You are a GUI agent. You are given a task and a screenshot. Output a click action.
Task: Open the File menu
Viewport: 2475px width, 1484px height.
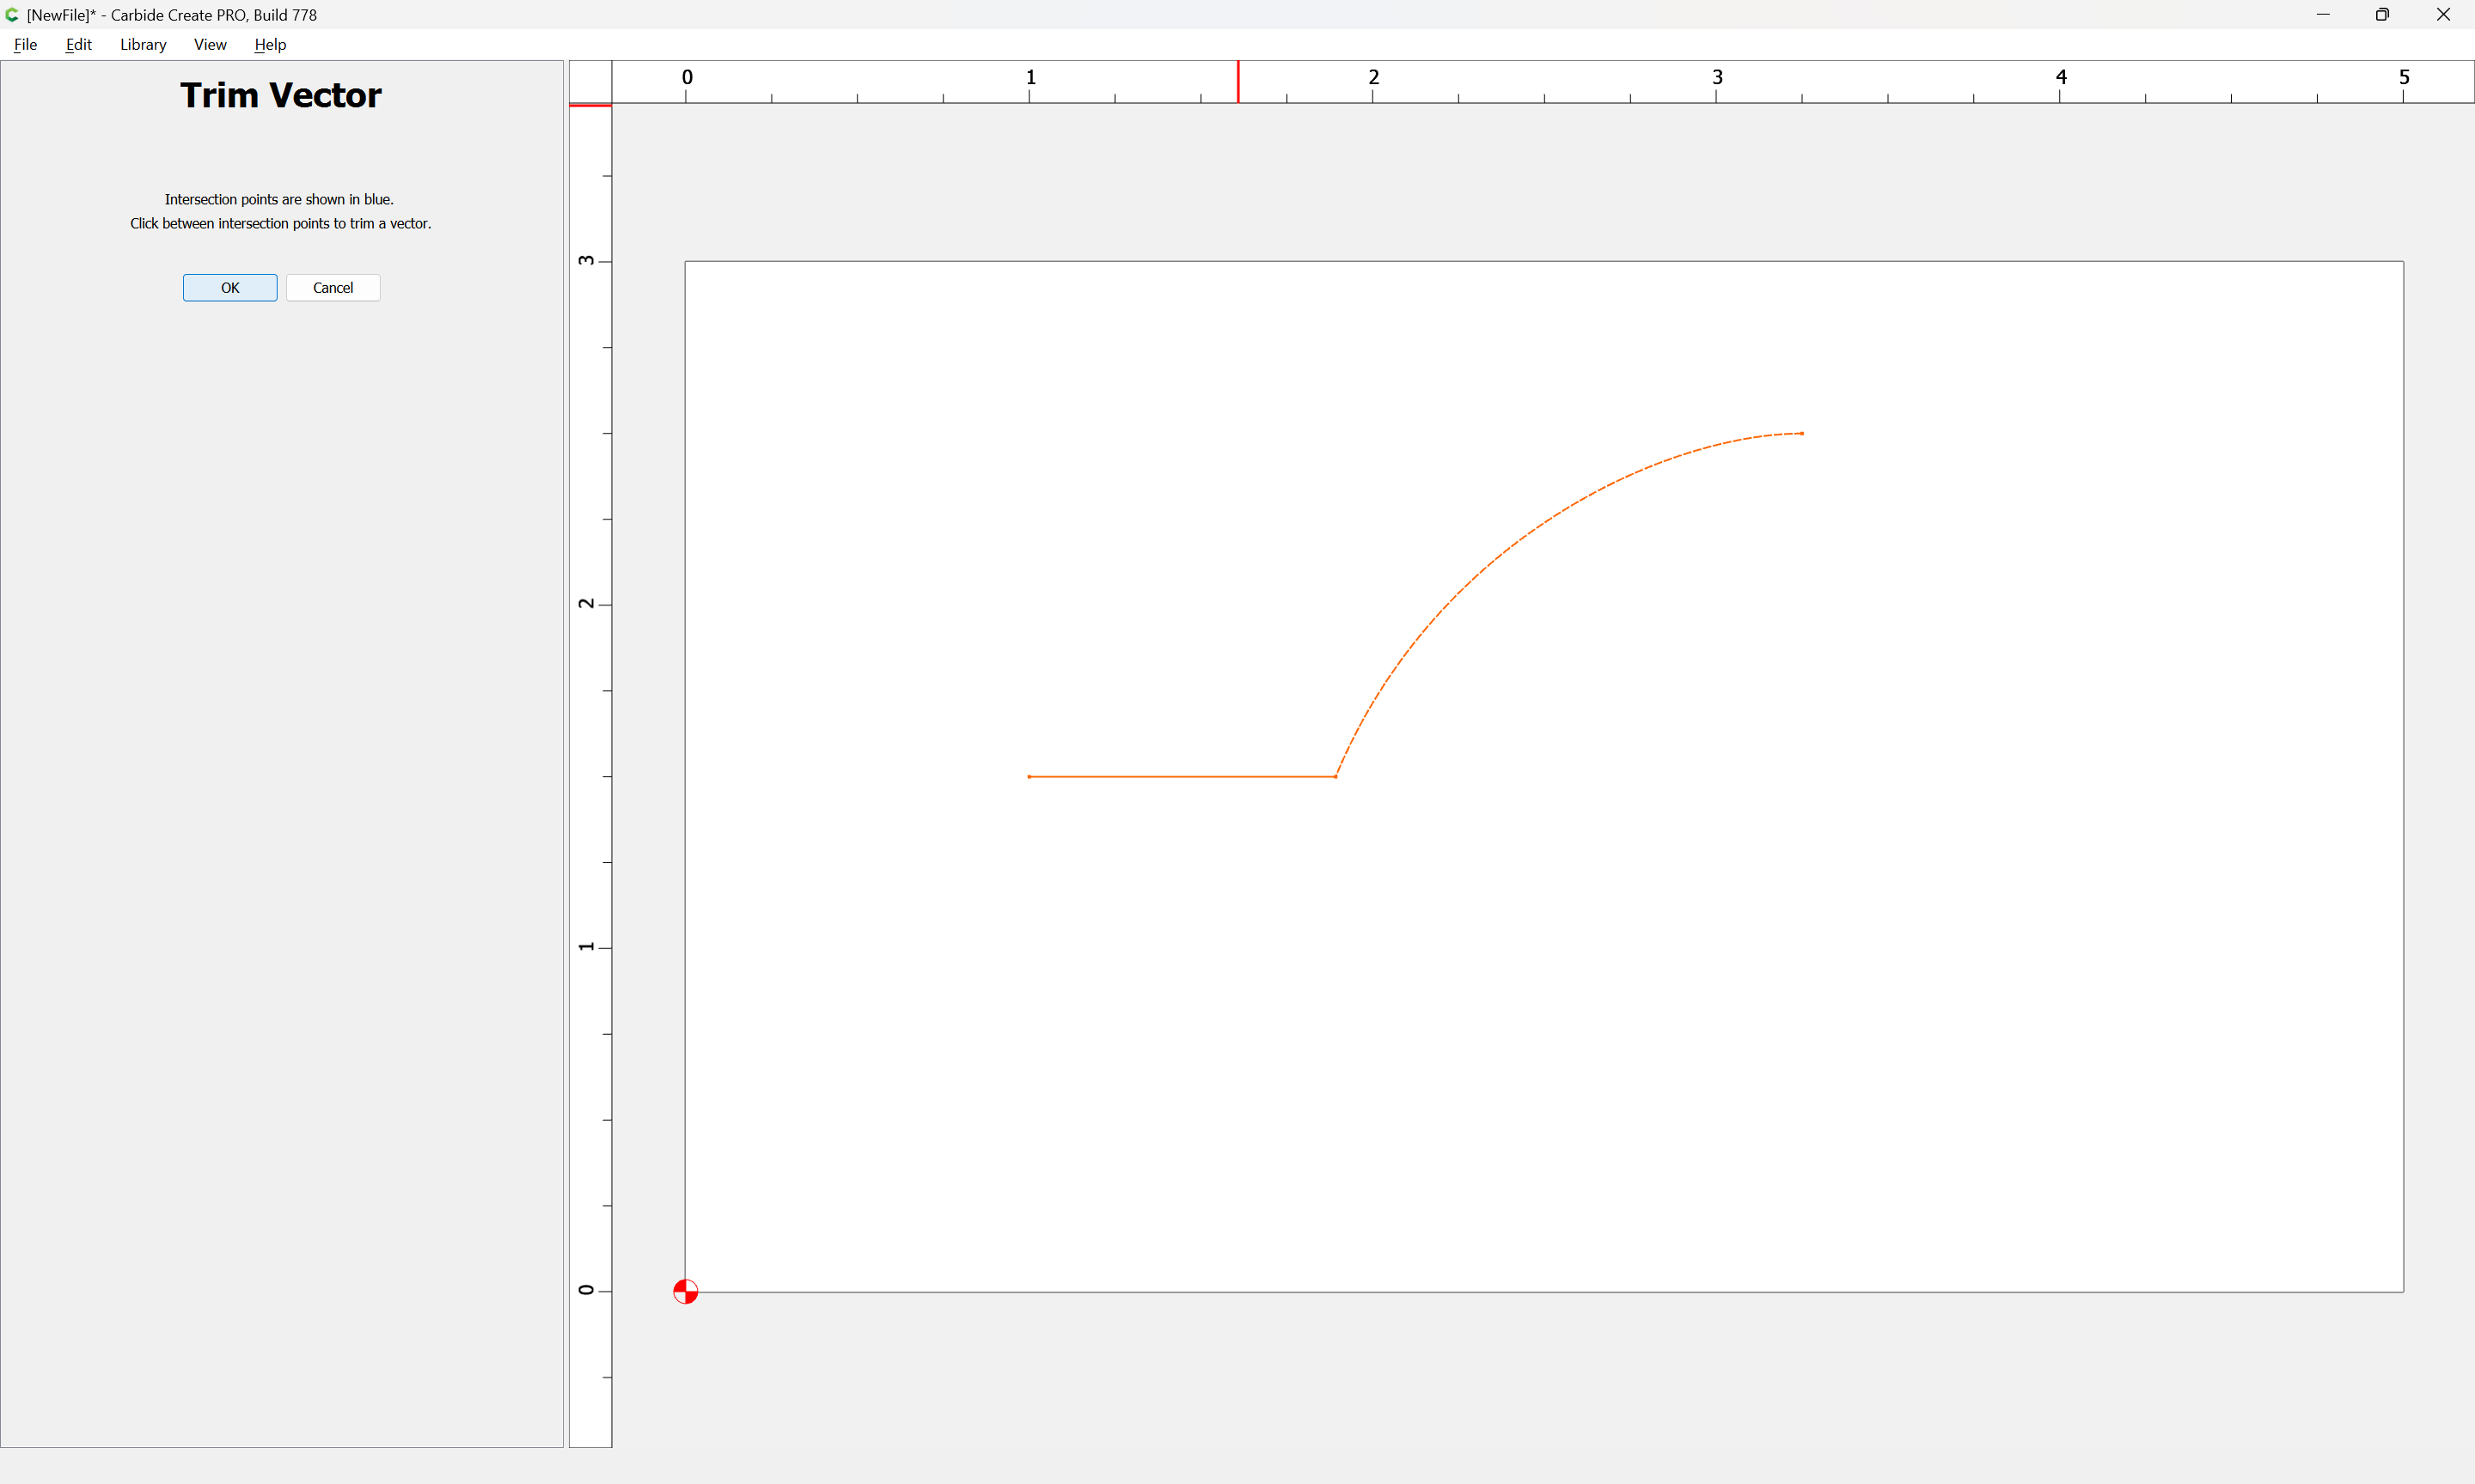point(25,45)
